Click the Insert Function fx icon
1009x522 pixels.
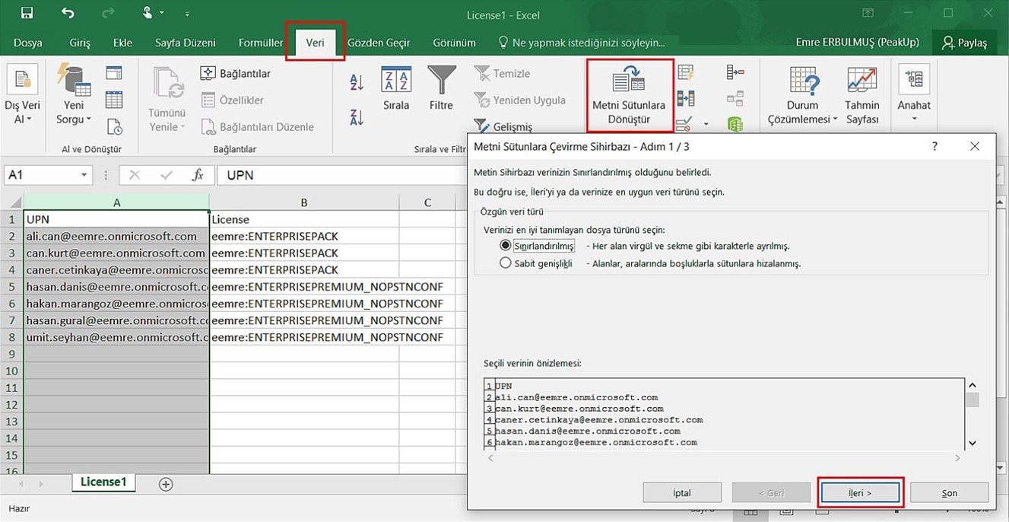(198, 175)
